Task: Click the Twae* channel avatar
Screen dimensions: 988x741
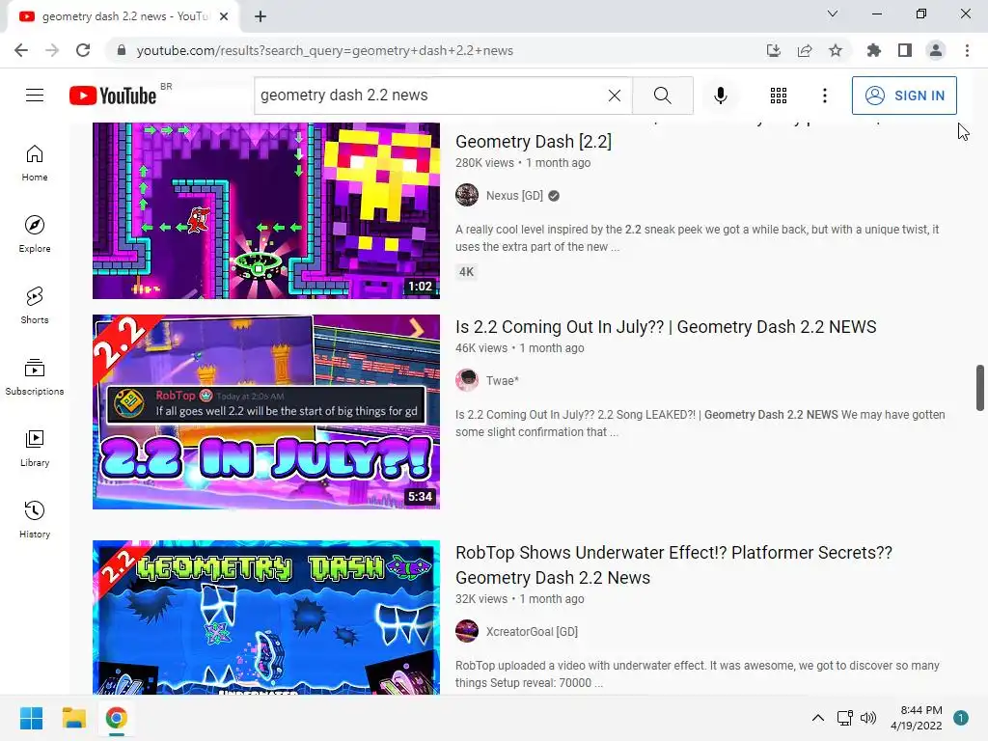Action: [x=467, y=380]
